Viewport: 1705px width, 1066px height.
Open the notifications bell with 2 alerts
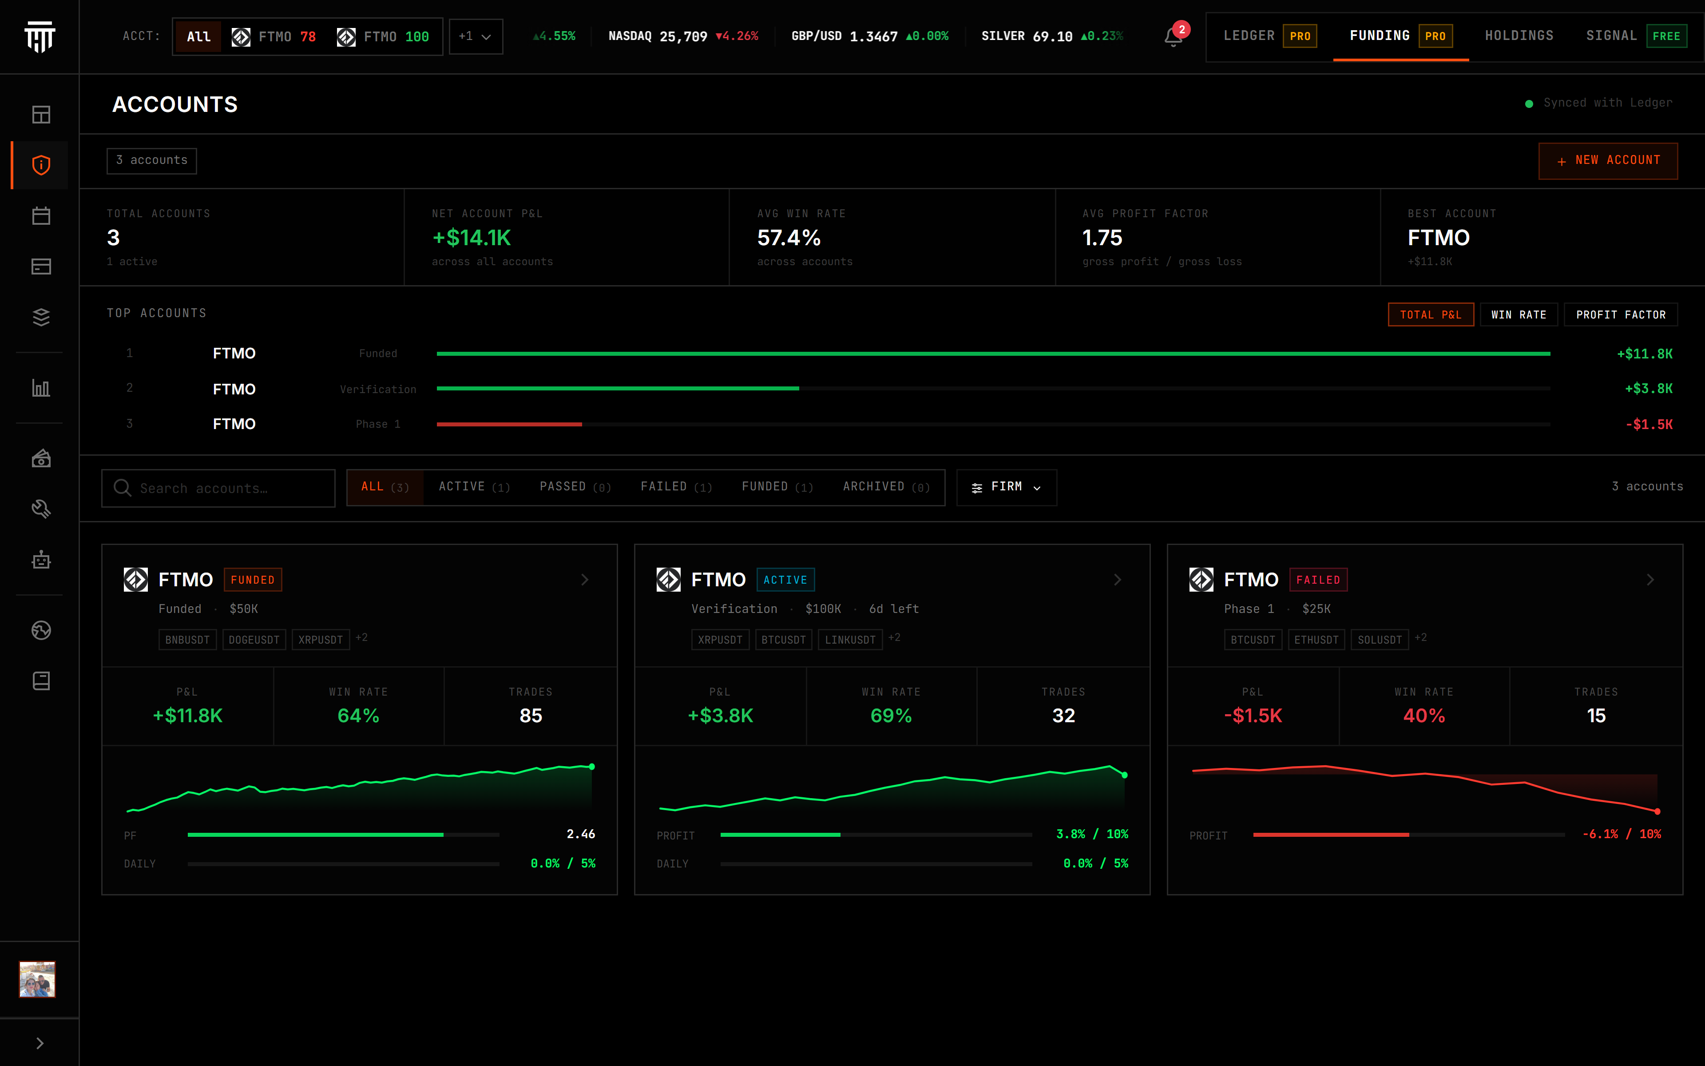[x=1174, y=36]
